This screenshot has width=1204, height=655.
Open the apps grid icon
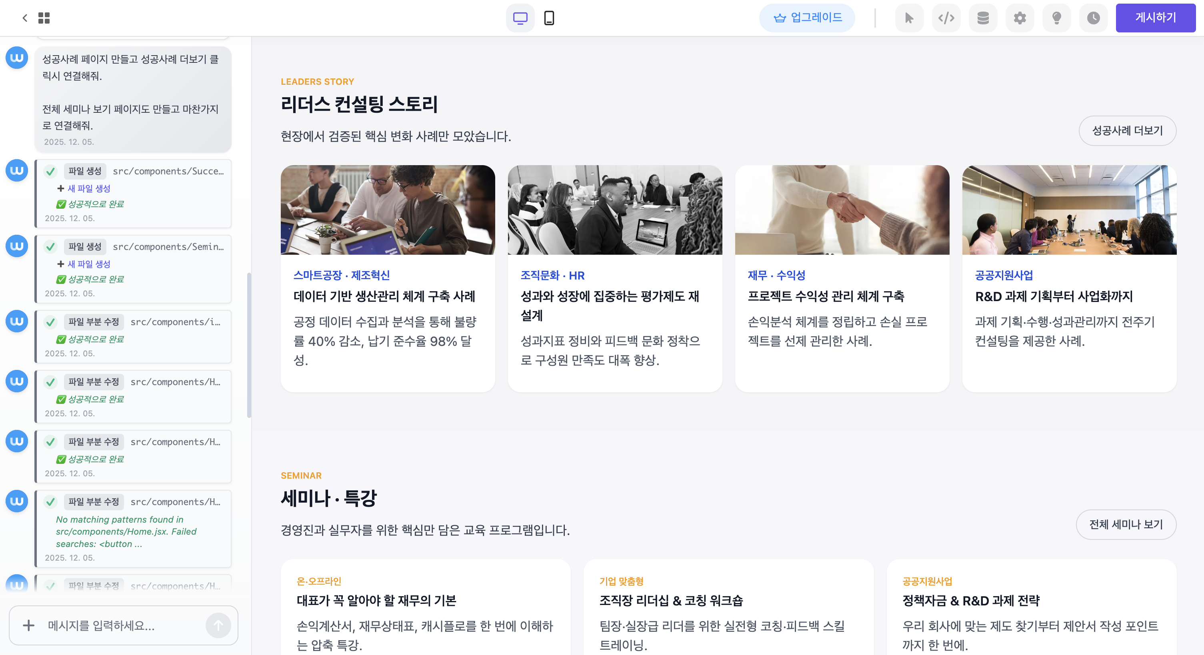pos(44,18)
